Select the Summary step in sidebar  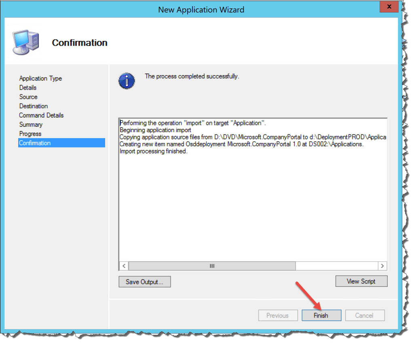click(x=31, y=124)
